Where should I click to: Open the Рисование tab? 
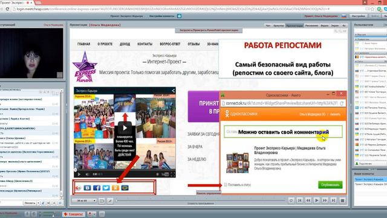coord(311,25)
